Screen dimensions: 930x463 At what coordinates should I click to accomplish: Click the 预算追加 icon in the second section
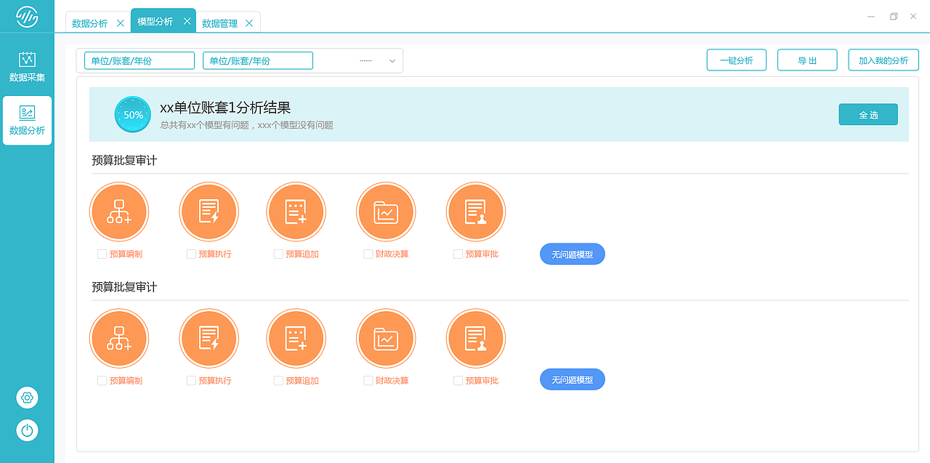(x=296, y=339)
